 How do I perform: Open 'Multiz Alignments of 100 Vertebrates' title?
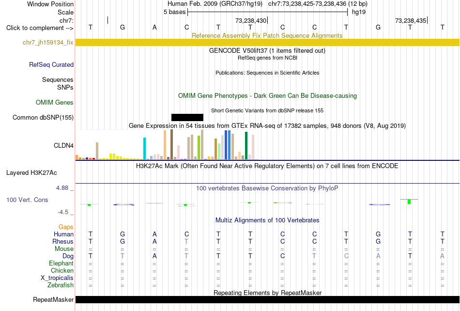[x=267, y=220]
